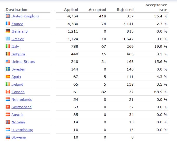The width and height of the screenshot is (177, 141).
Task: Click the Applied column header
Action: (71, 10)
